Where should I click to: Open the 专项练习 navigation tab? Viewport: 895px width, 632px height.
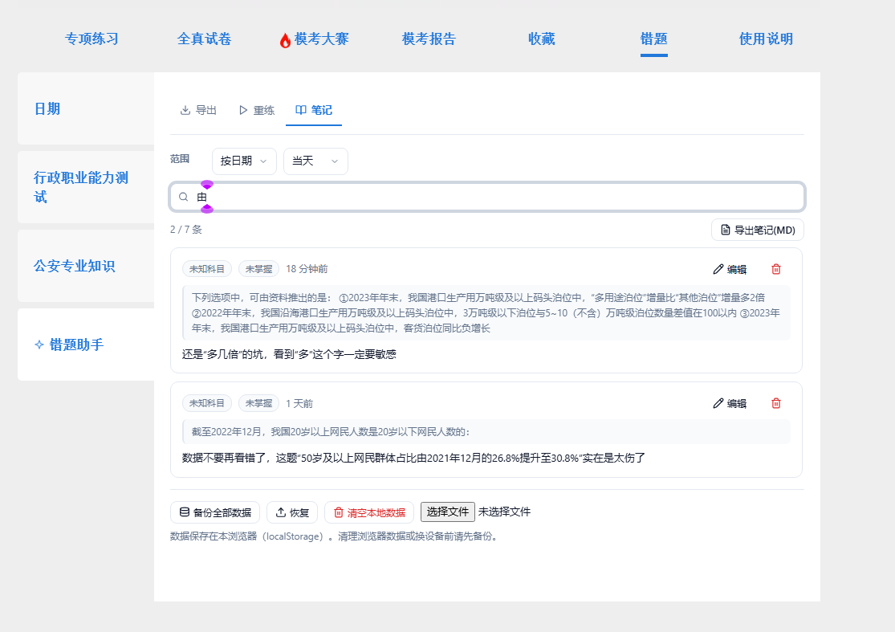pyautogui.click(x=92, y=39)
